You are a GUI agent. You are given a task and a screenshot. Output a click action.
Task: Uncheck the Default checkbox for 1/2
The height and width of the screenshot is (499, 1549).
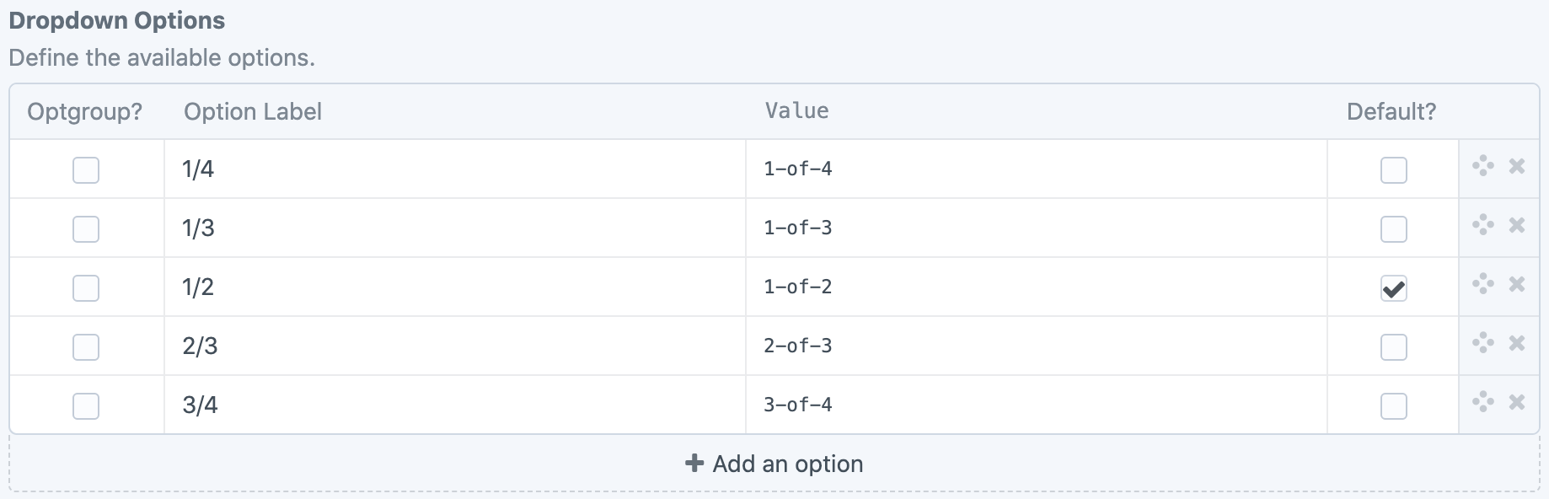point(1393,288)
